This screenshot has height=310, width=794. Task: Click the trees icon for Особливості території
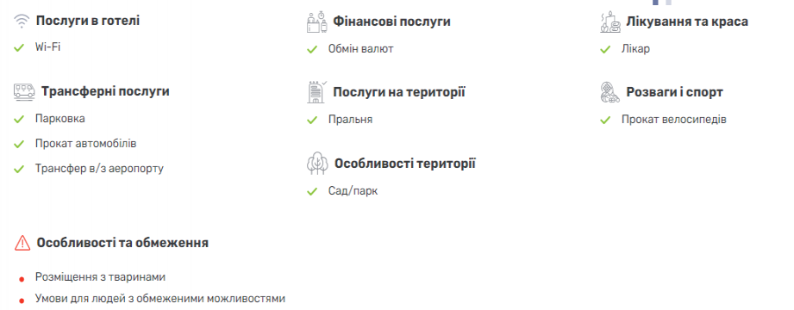coord(317,164)
